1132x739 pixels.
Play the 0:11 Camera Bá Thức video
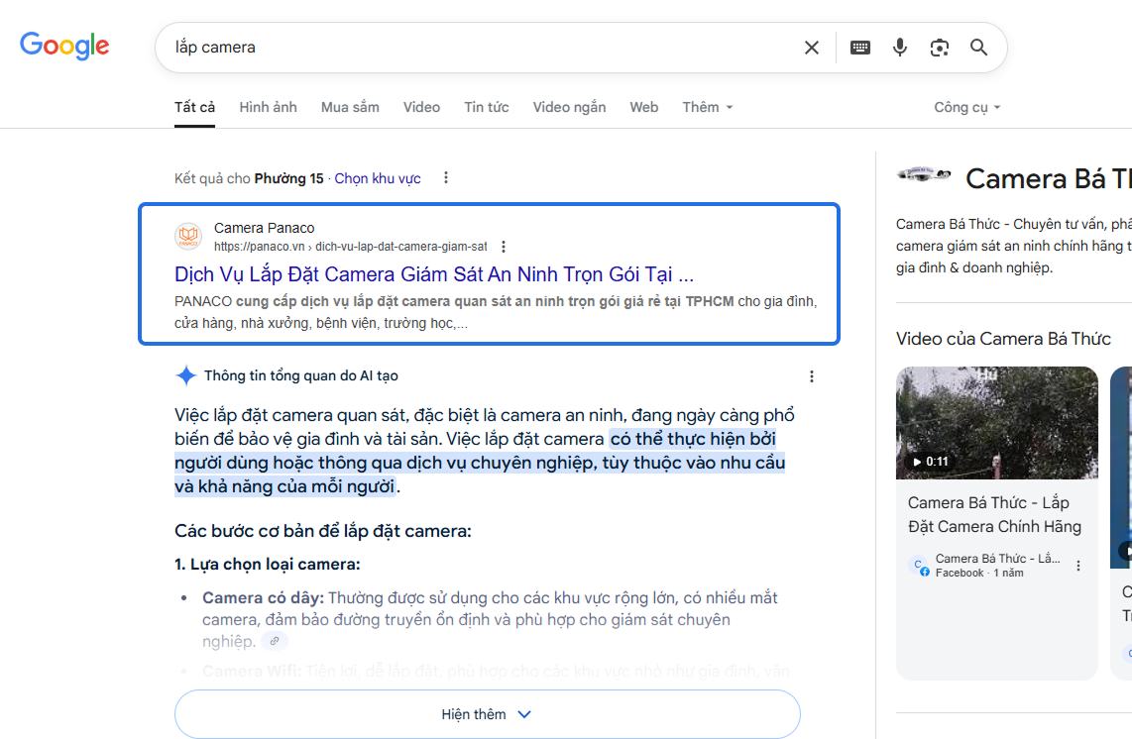[997, 423]
